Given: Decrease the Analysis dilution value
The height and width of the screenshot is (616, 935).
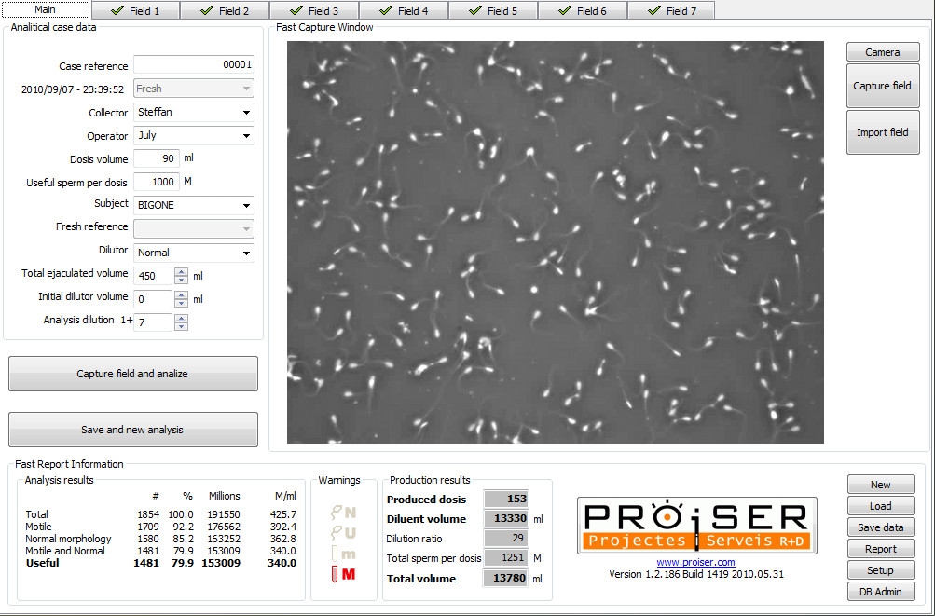Looking at the screenshot, I should (x=181, y=326).
